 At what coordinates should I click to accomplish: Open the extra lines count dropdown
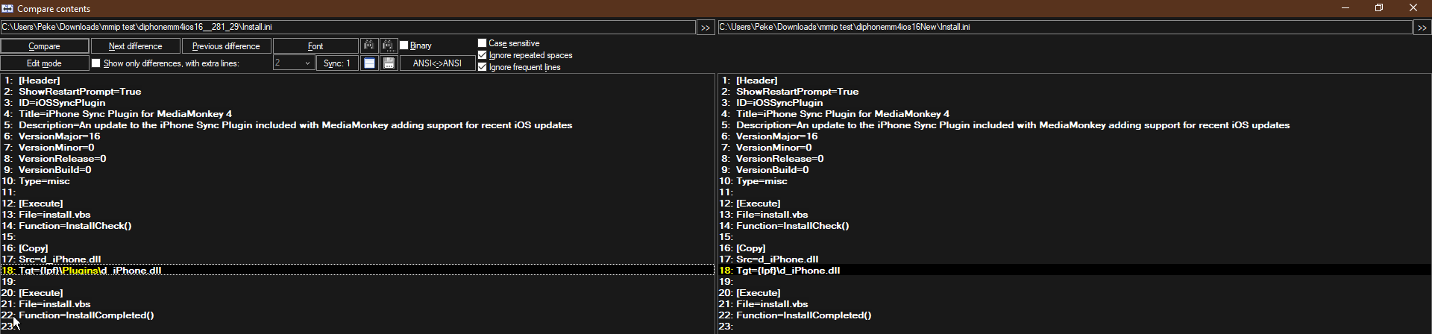pos(307,63)
